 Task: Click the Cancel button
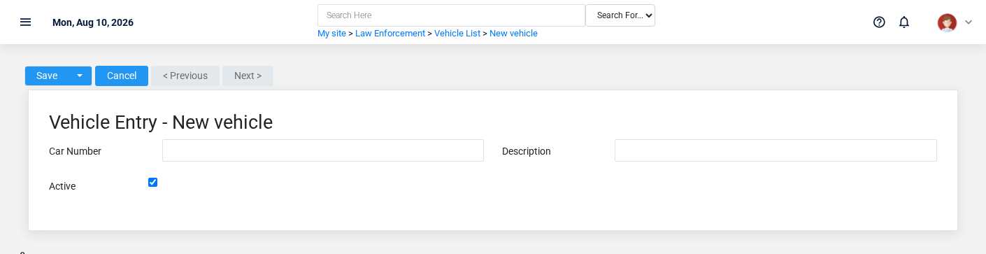coord(122,76)
